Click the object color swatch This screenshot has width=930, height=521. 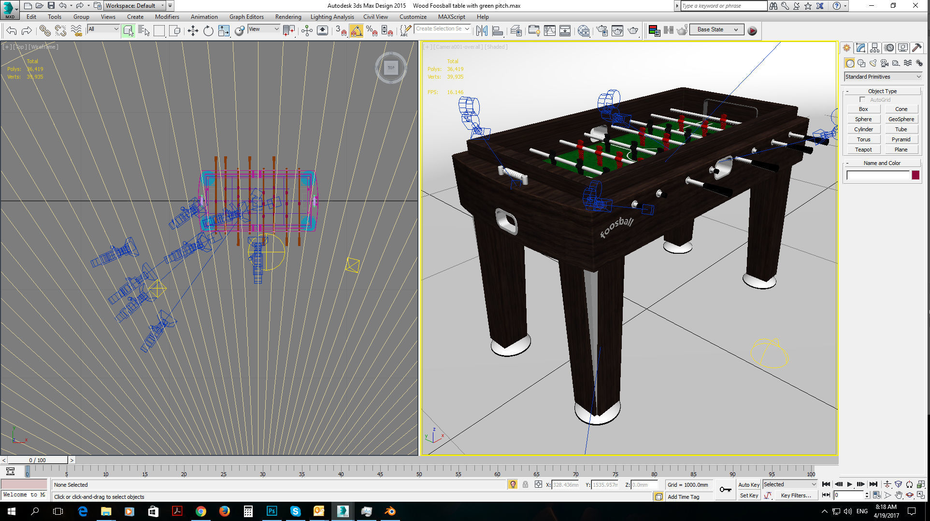(916, 176)
